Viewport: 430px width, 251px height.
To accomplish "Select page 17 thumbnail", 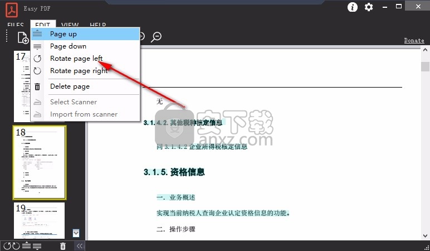I will click(22, 86).
